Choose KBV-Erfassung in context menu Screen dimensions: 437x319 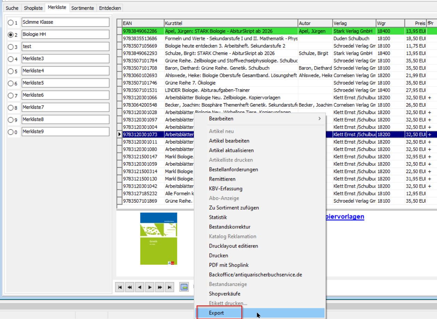click(x=259, y=189)
